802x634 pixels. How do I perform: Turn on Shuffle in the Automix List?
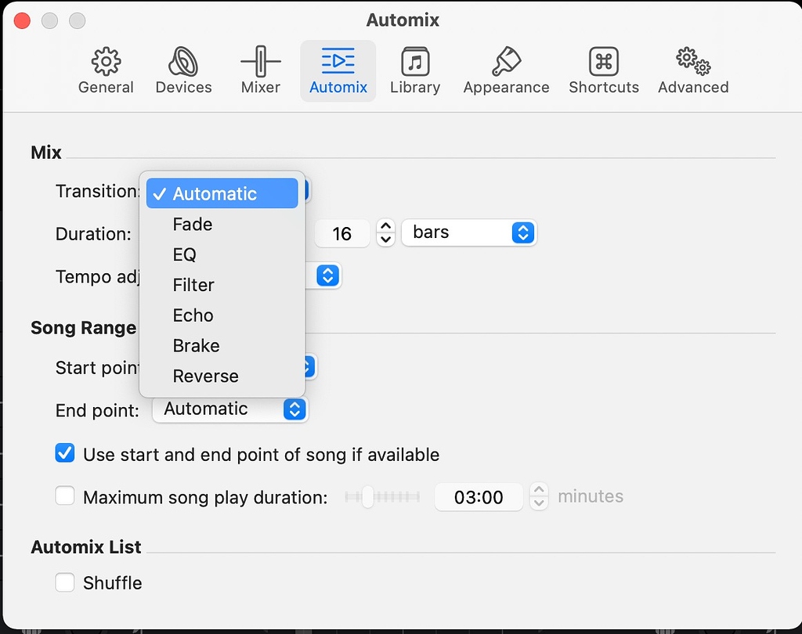(x=64, y=582)
